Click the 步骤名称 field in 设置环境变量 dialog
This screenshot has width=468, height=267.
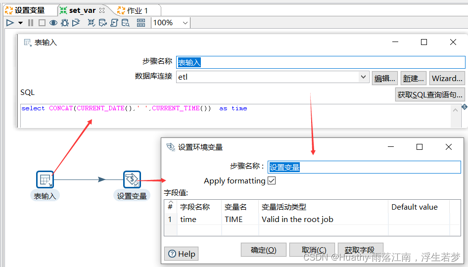click(364, 167)
